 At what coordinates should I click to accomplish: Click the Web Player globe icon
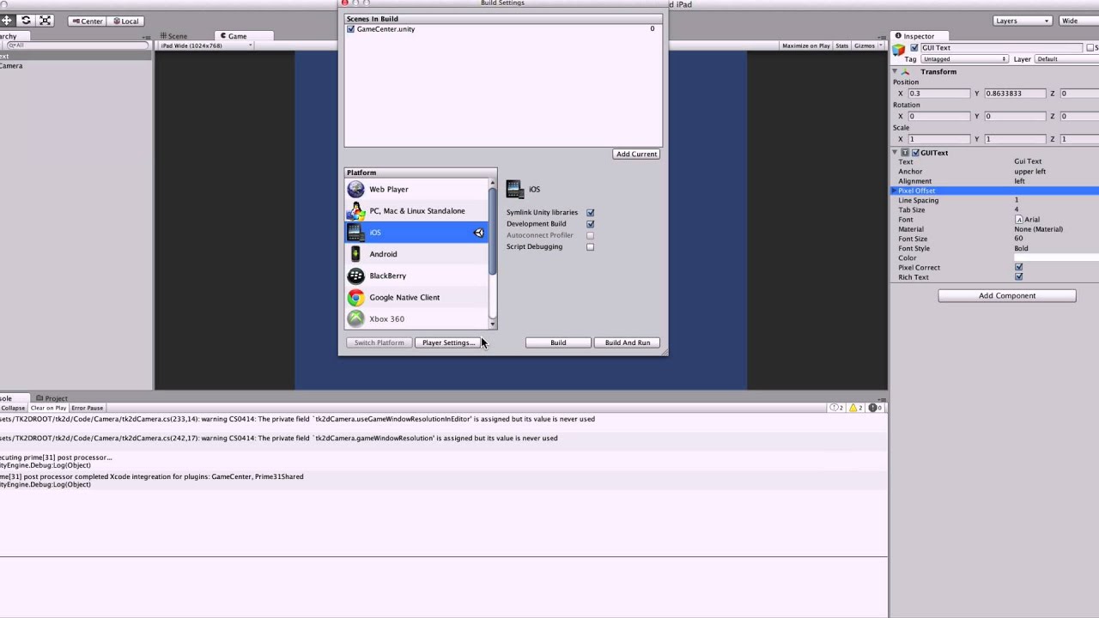tap(355, 189)
